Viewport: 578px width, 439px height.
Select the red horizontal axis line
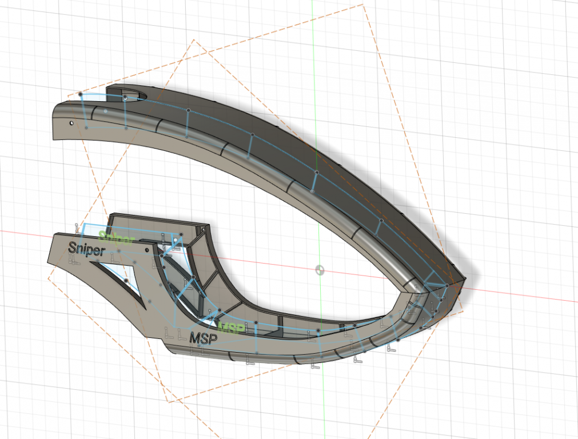pos(515,294)
